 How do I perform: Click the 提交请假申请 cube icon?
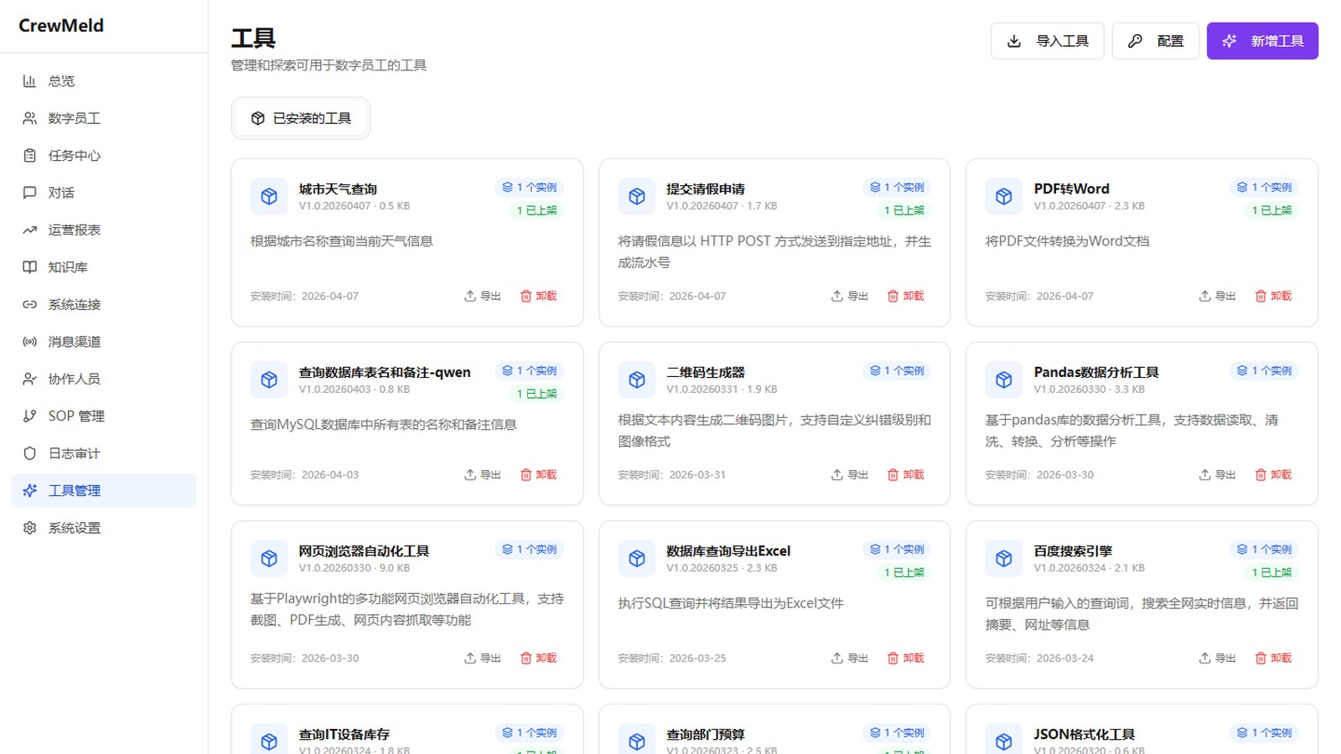[637, 197]
